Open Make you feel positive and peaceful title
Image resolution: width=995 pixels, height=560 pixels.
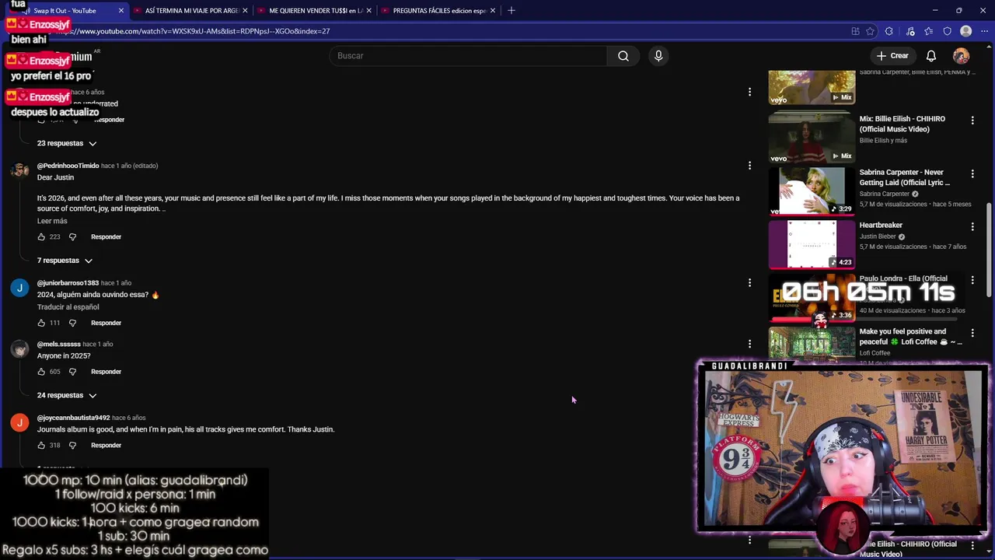[911, 337]
